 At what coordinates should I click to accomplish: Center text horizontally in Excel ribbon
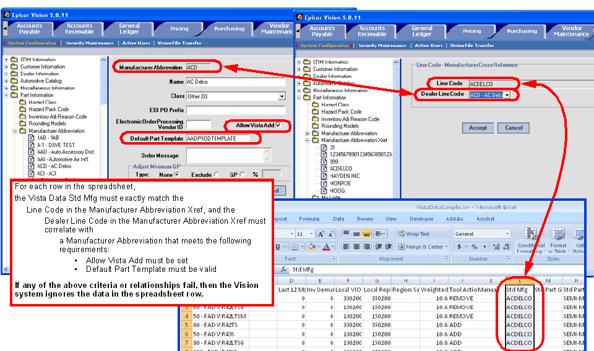point(356,247)
